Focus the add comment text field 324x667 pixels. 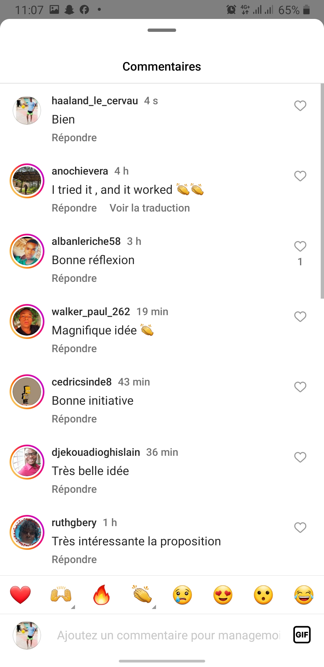pyautogui.click(x=168, y=635)
